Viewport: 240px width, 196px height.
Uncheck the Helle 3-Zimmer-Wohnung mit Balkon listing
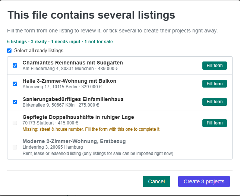point(15,84)
